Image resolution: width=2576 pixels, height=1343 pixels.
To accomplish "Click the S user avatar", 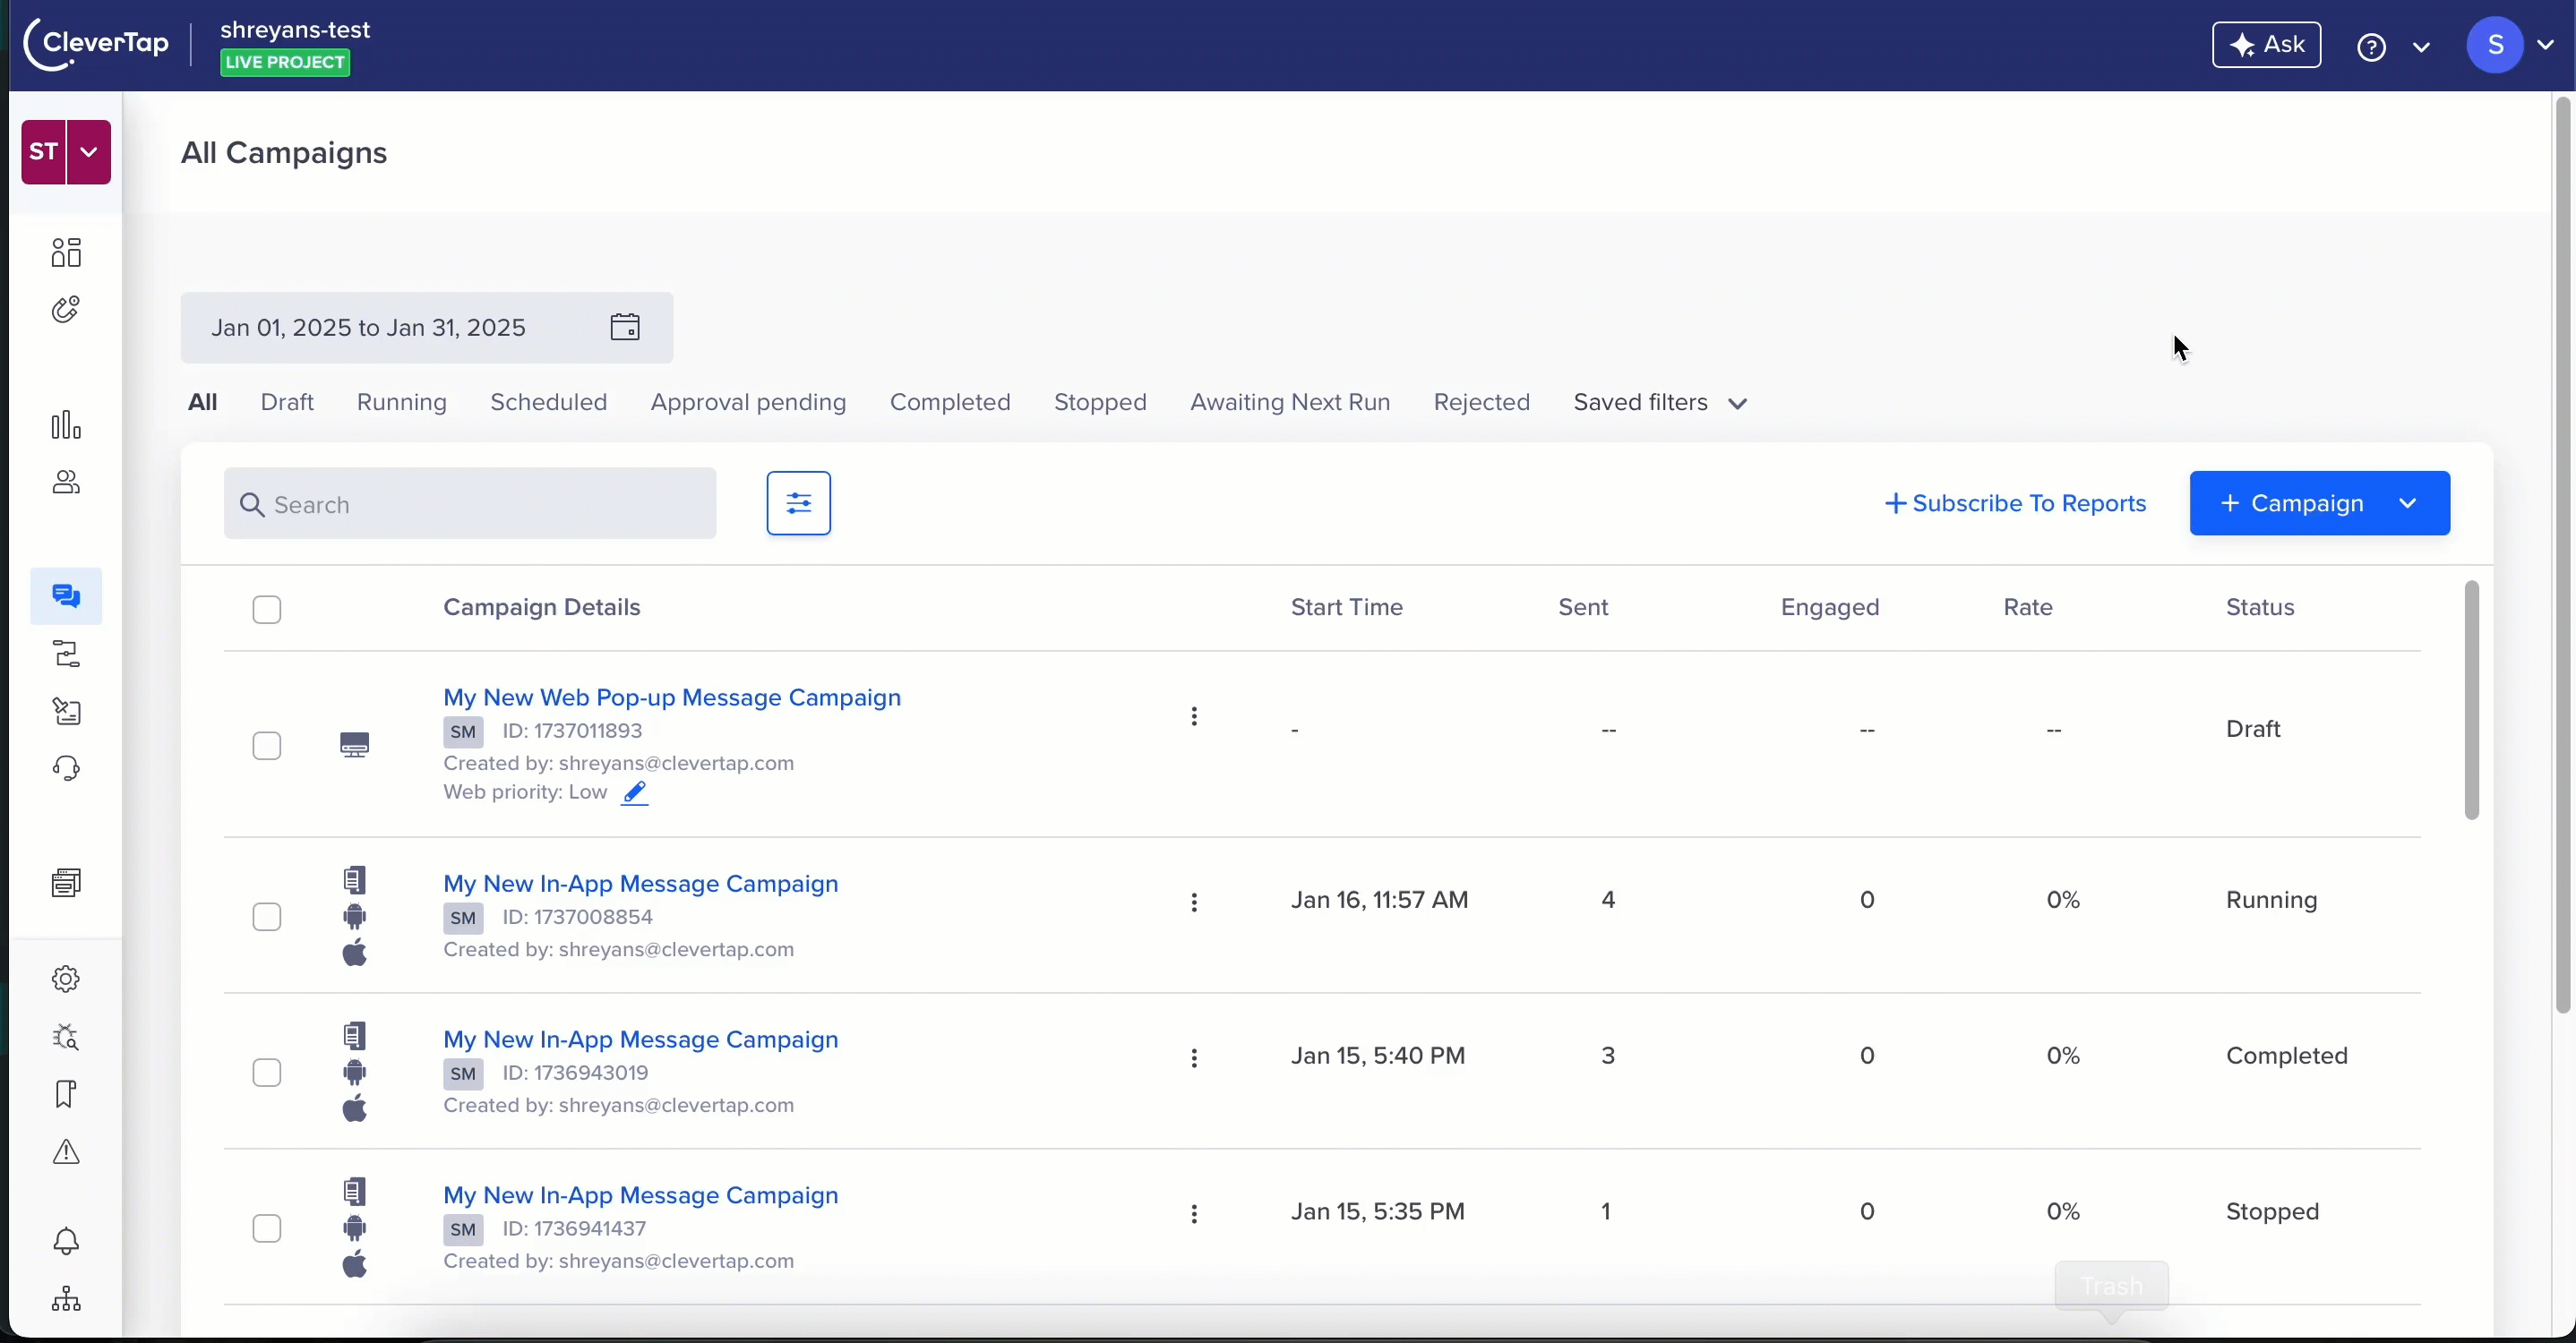I will coord(2495,45).
